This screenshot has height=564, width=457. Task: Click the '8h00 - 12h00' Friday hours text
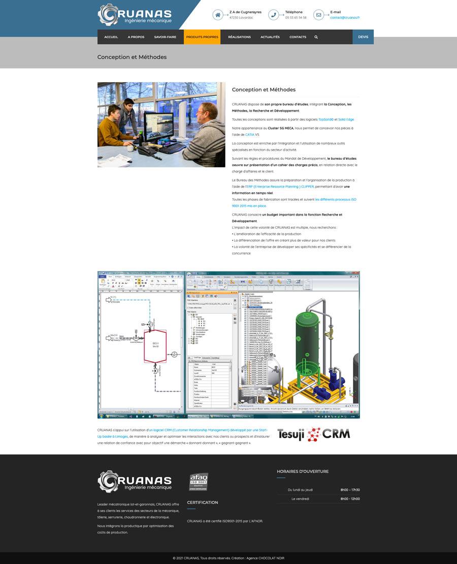tap(350, 499)
